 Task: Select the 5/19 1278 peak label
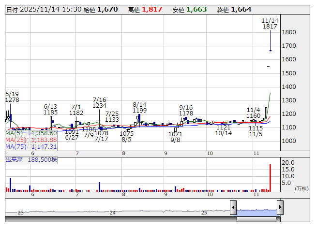tap(13, 97)
